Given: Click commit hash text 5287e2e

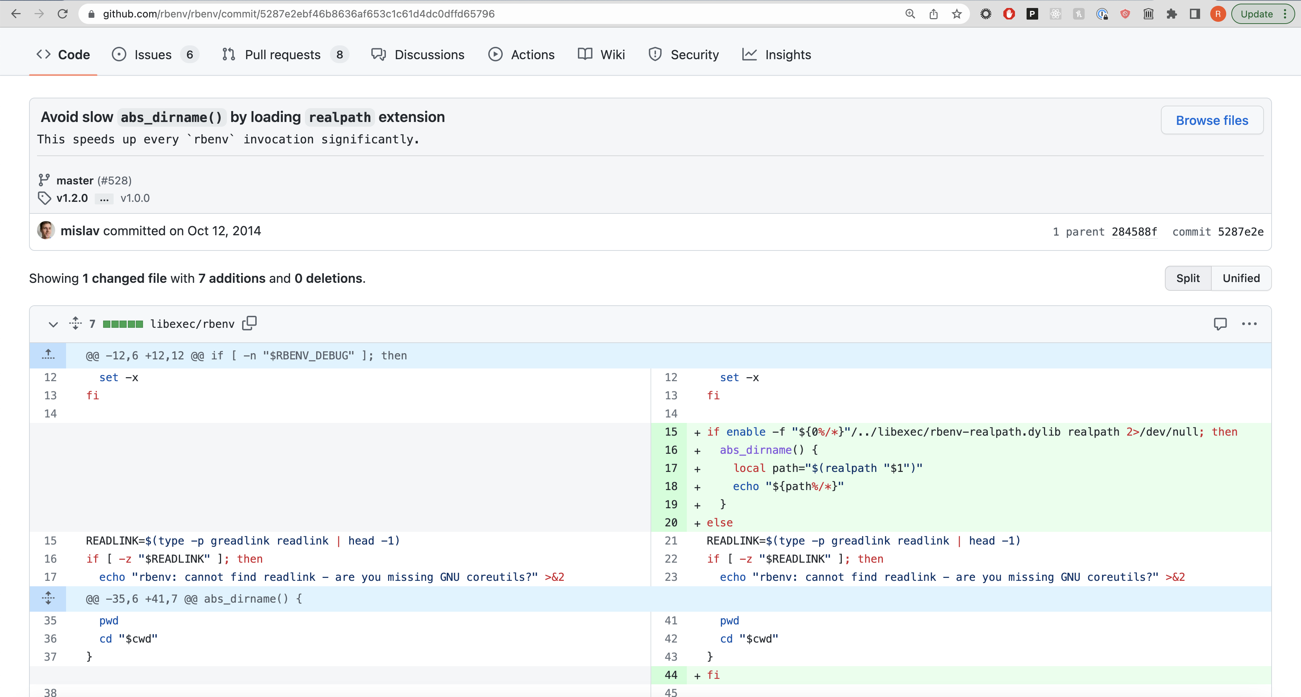Looking at the screenshot, I should pos(1240,232).
